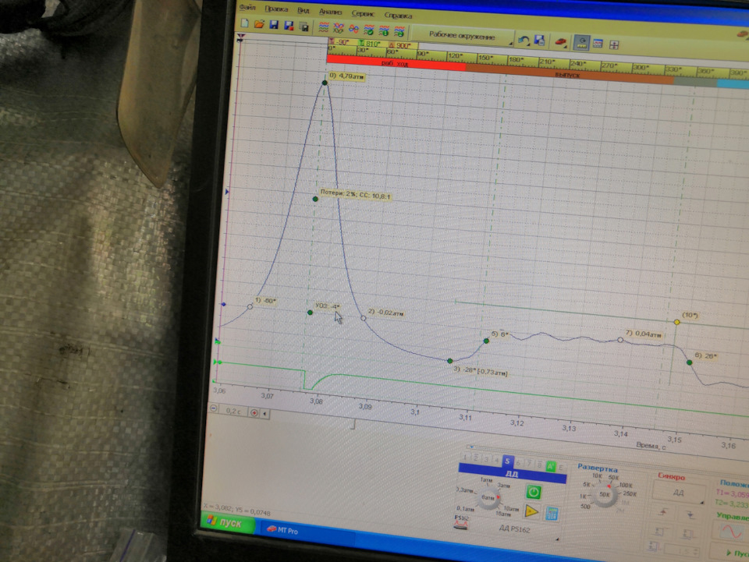This screenshot has width=749, height=562.
Task: Click the floppy-with-page toolbar icon
Action: (539, 41)
